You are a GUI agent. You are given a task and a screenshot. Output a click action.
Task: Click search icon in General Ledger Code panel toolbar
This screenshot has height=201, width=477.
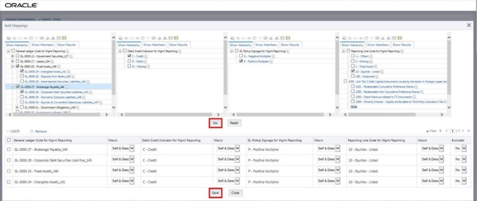8,38
